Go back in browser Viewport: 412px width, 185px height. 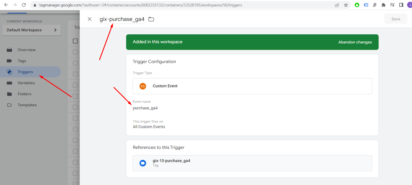pyautogui.click(x=6, y=5)
